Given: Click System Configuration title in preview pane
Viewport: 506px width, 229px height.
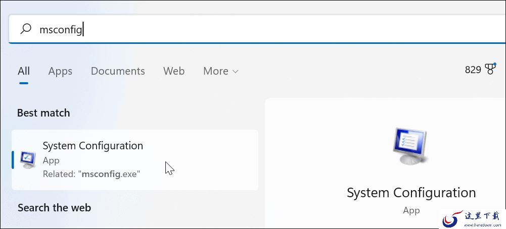Looking at the screenshot, I should click(x=411, y=193).
